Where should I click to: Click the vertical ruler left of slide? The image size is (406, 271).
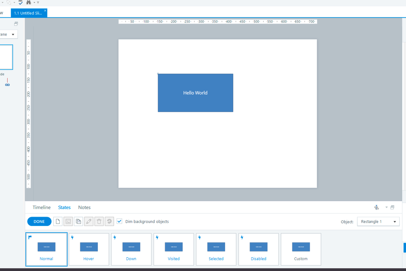coord(28,114)
